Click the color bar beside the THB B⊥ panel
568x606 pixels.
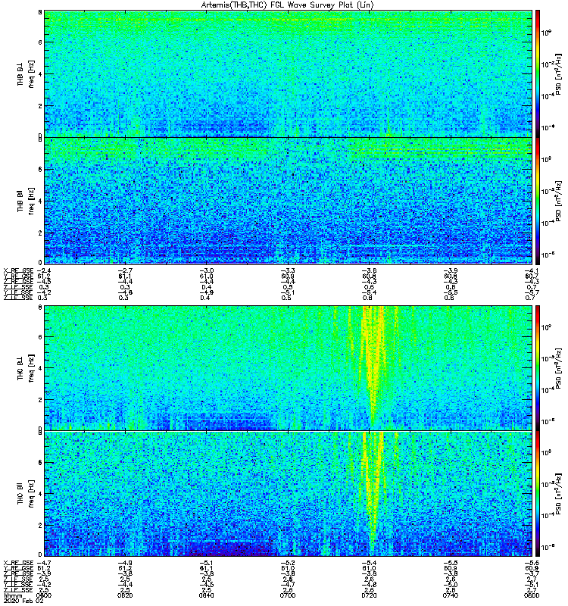538,73
